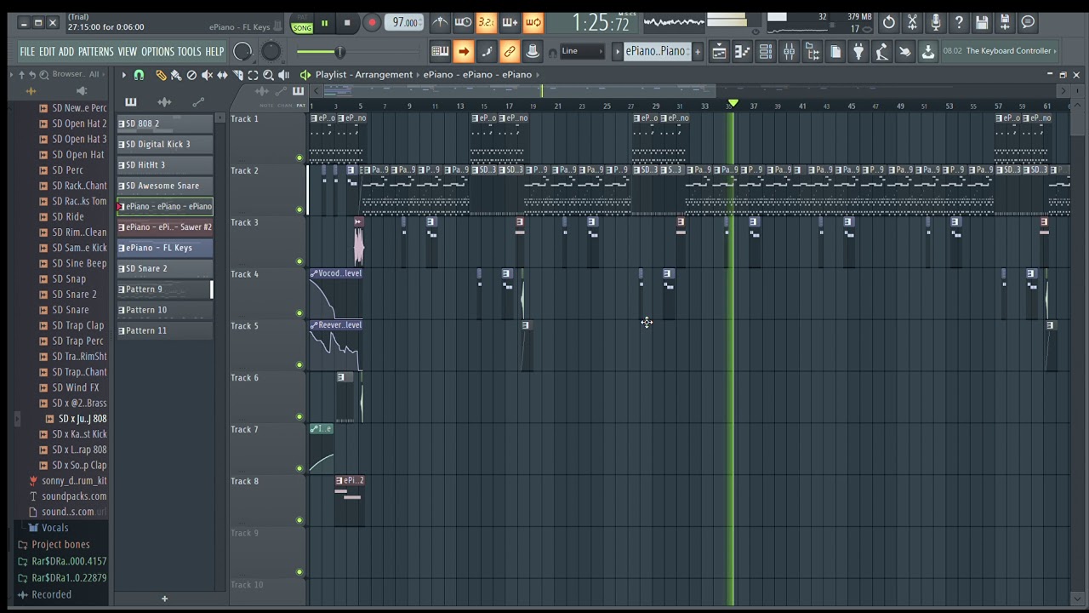Viewport: 1089px width, 613px height.
Task: Open the Playlist view icon
Action: tap(719, 52)
